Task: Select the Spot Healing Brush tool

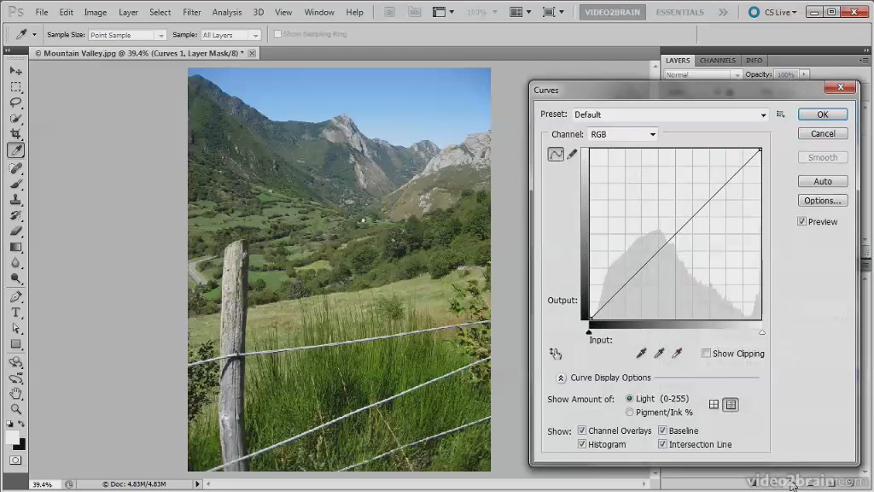Action: tap(15, 168)
